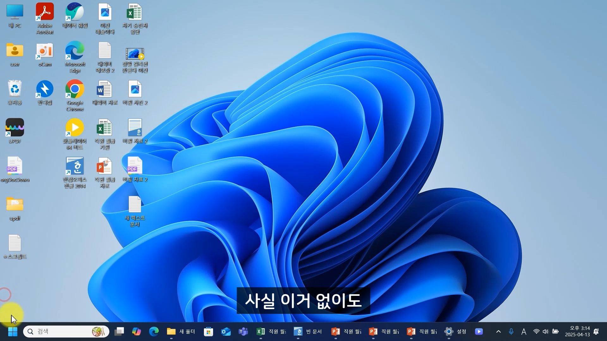Switch to the Settings taskbar window
The image size is (607, 341).
[455, 332]
